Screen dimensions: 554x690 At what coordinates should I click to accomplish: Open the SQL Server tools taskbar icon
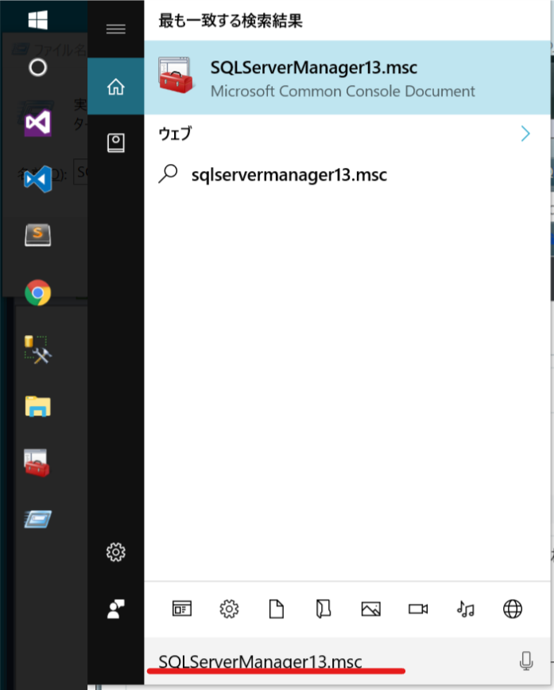coord(38,349)
